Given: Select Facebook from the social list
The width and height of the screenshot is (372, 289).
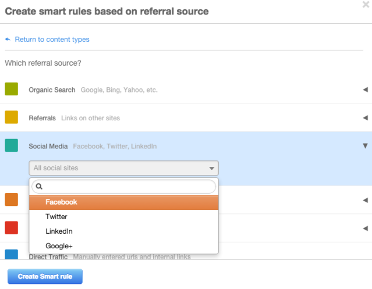Looking at the screenshot, I should point(61,202).
